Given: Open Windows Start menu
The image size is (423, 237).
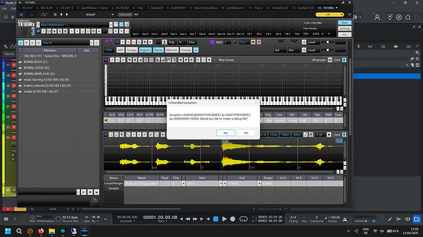Looking at the screenshot, I should coord(8,231).
